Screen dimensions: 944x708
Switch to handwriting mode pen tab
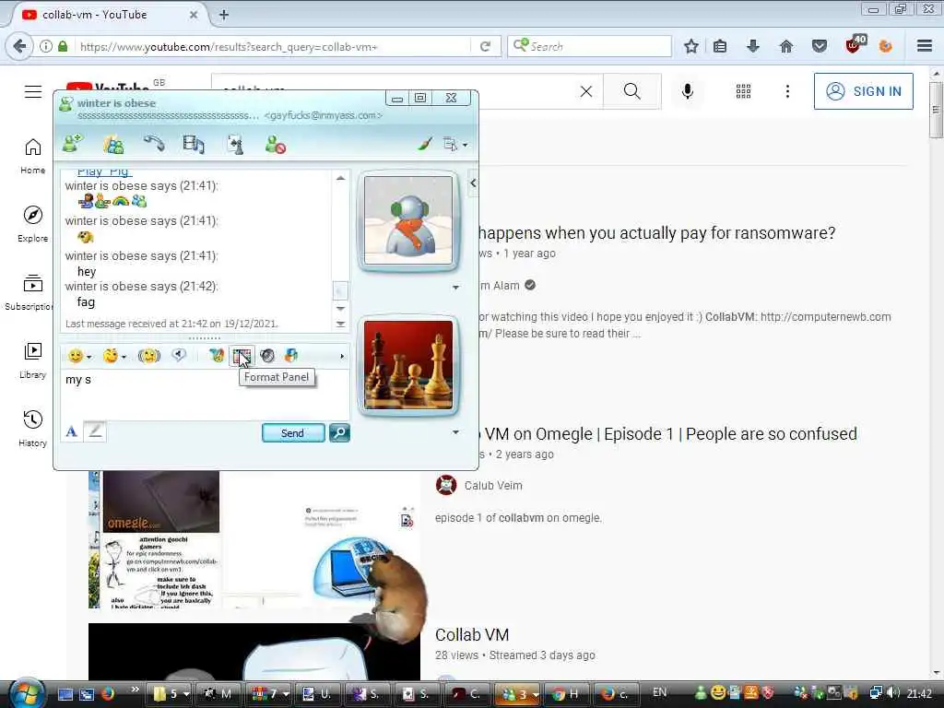[x=95, y=431]
